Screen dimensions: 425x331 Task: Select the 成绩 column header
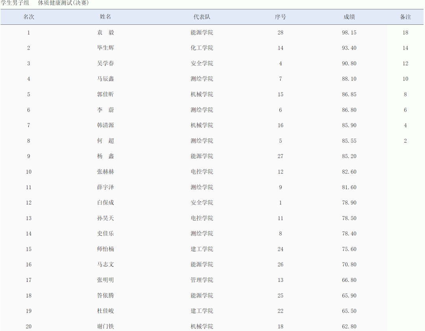pos(349,17)
